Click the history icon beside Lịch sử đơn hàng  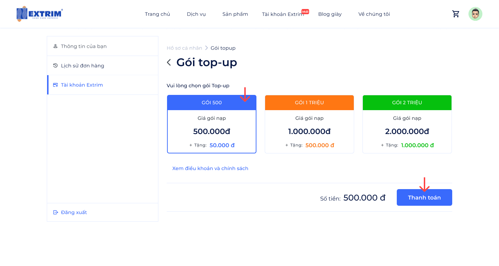[x=55, y=65]
